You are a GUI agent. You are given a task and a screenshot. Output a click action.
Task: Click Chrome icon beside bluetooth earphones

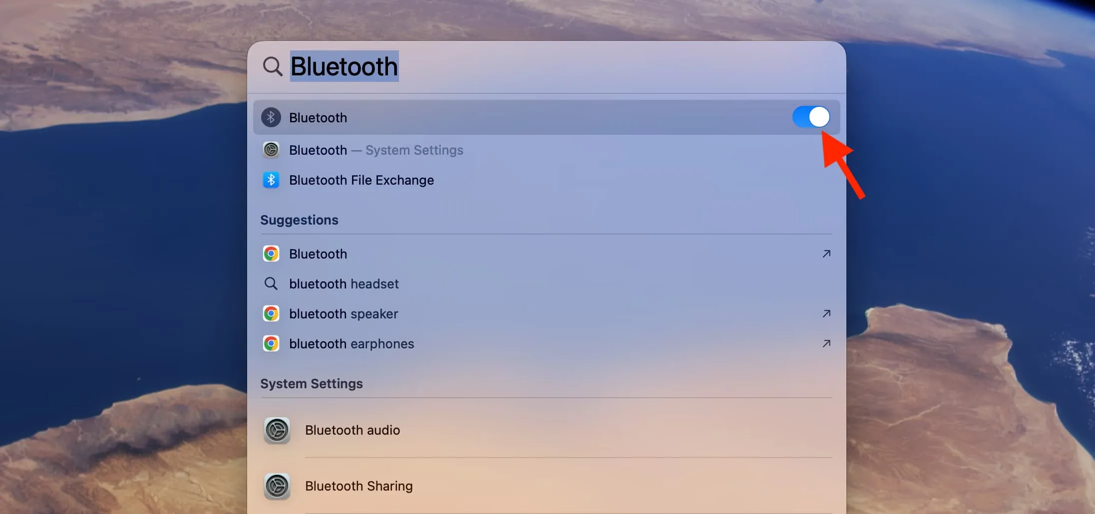tap(271, 343)
